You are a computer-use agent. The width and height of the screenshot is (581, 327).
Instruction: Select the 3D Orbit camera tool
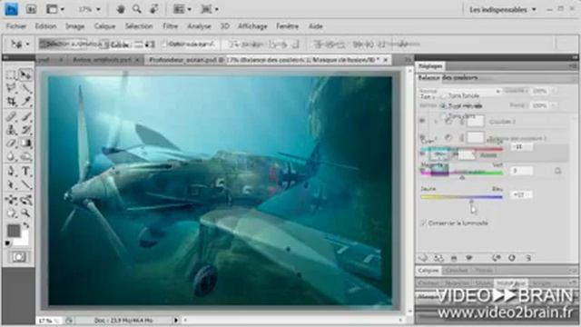25,200
